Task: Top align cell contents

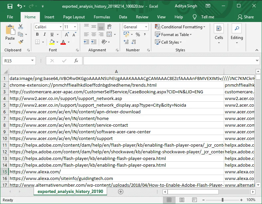Action: pos(86,26)
